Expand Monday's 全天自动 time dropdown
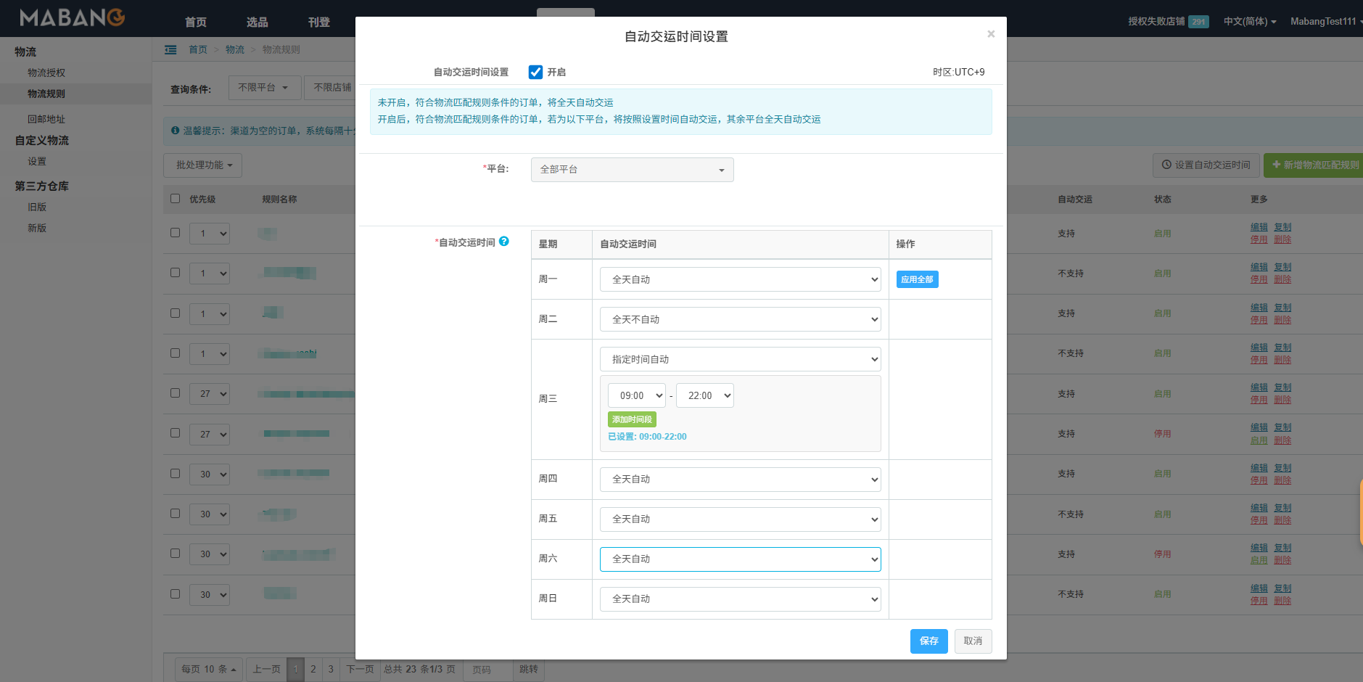The image size is (1363, 682). click(740, 279)
